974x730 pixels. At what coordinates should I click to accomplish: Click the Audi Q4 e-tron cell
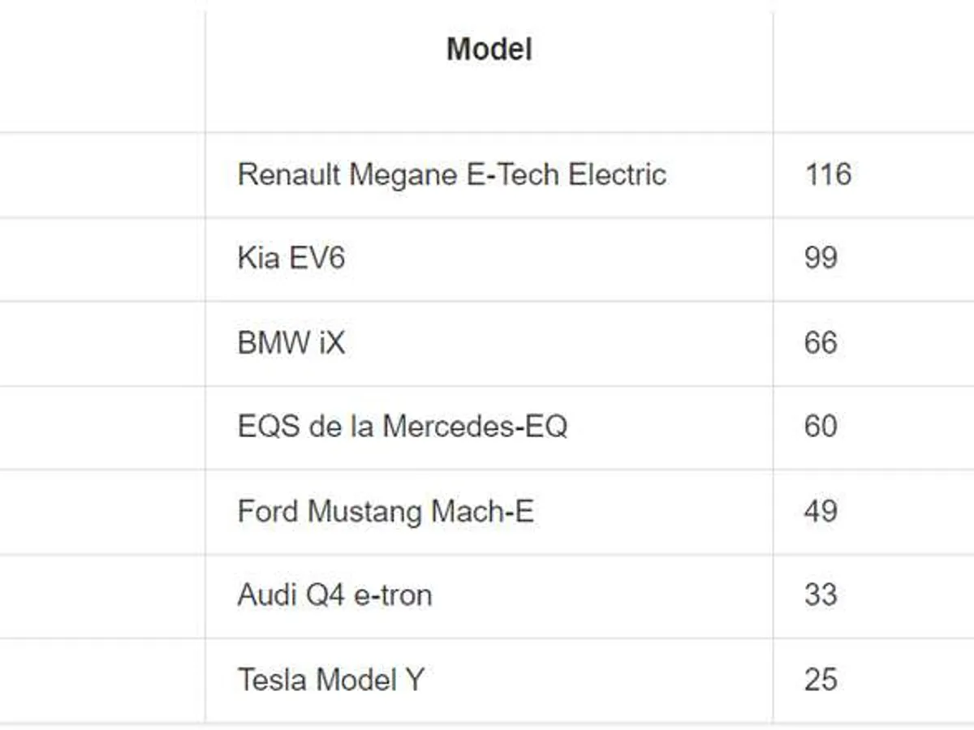click(x=334, y=595)
